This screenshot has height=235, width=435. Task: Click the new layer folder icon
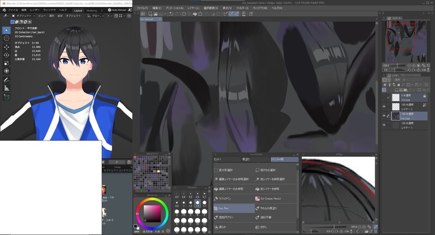pos(406,90)
